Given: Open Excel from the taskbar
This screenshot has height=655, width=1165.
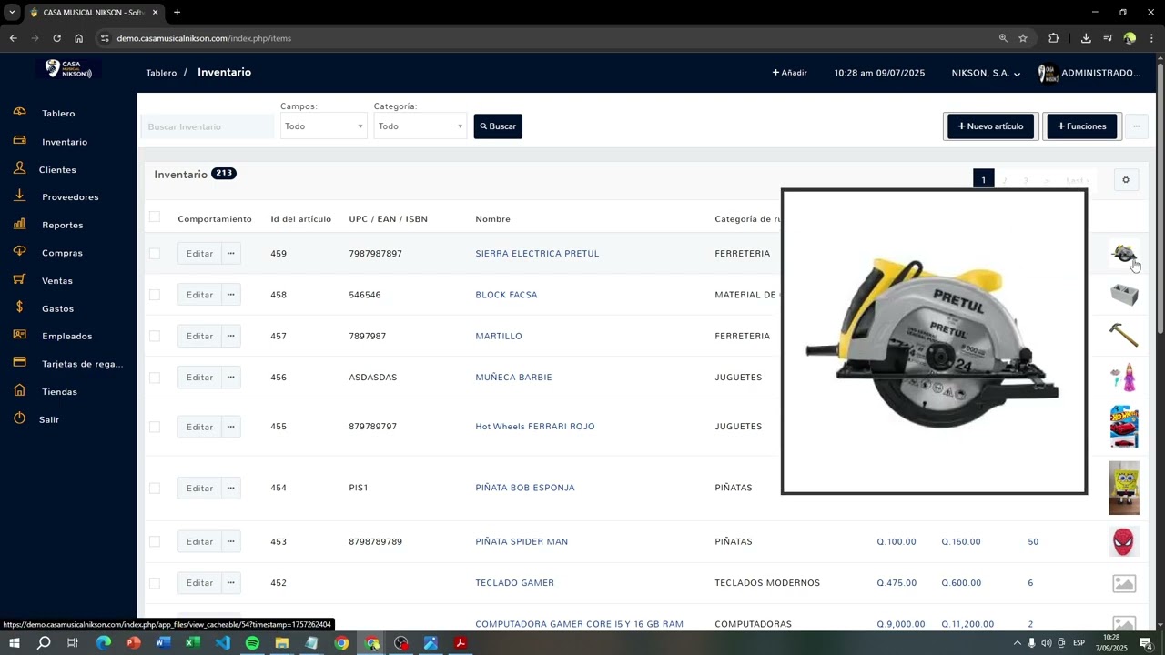Looking at the screenshot, I should click(193, 643).
